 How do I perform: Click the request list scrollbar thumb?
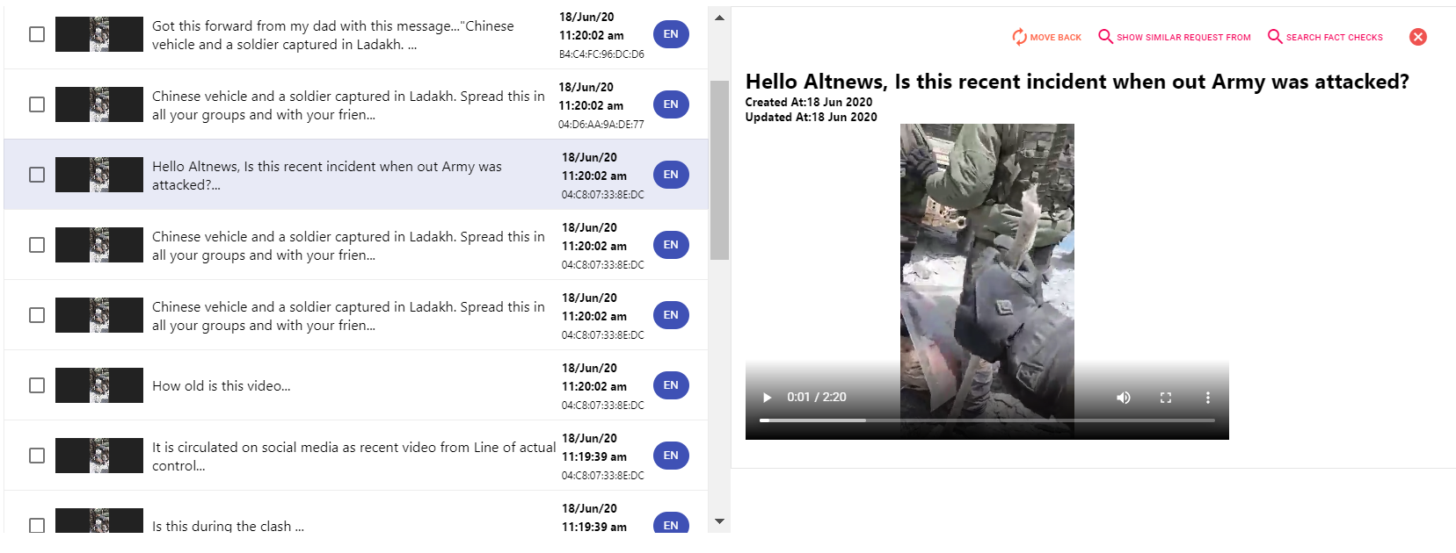coord(719,170)
